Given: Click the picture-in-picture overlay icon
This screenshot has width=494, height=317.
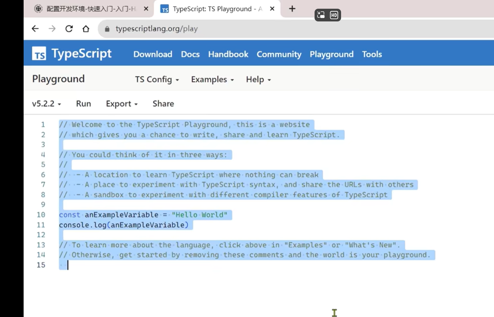Looking at the screenshot, I should (x=321, y=15).
